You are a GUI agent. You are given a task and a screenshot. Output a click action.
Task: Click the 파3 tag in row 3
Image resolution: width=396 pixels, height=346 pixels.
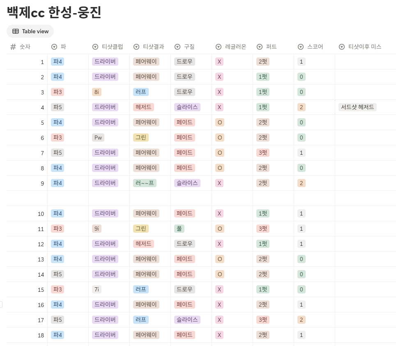tap(58, 92)
